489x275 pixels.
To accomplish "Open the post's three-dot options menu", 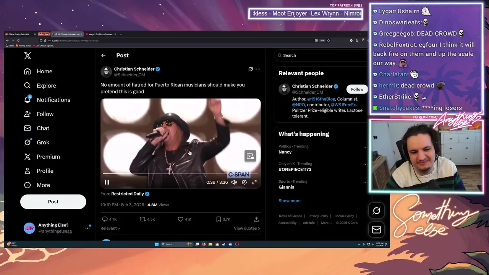I will pyautogui.click(x=258, y=69).
